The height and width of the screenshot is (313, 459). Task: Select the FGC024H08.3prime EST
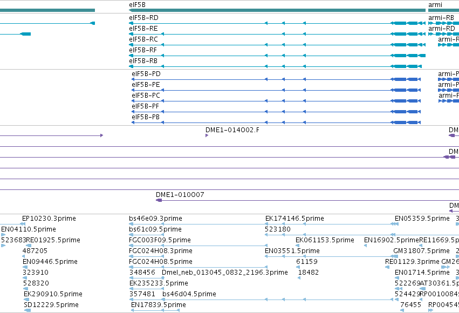click(160, 251)
